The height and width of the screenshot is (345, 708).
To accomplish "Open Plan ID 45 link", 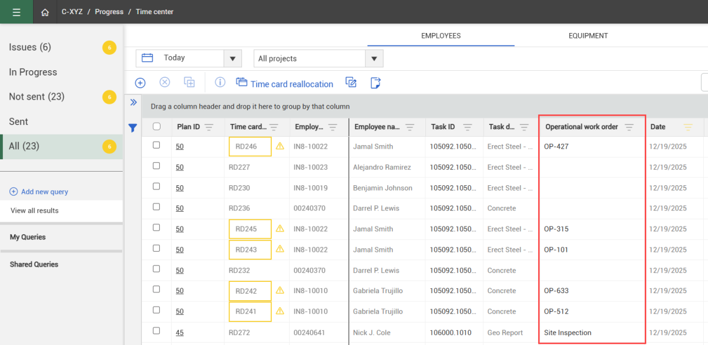I will pos(179,333).
